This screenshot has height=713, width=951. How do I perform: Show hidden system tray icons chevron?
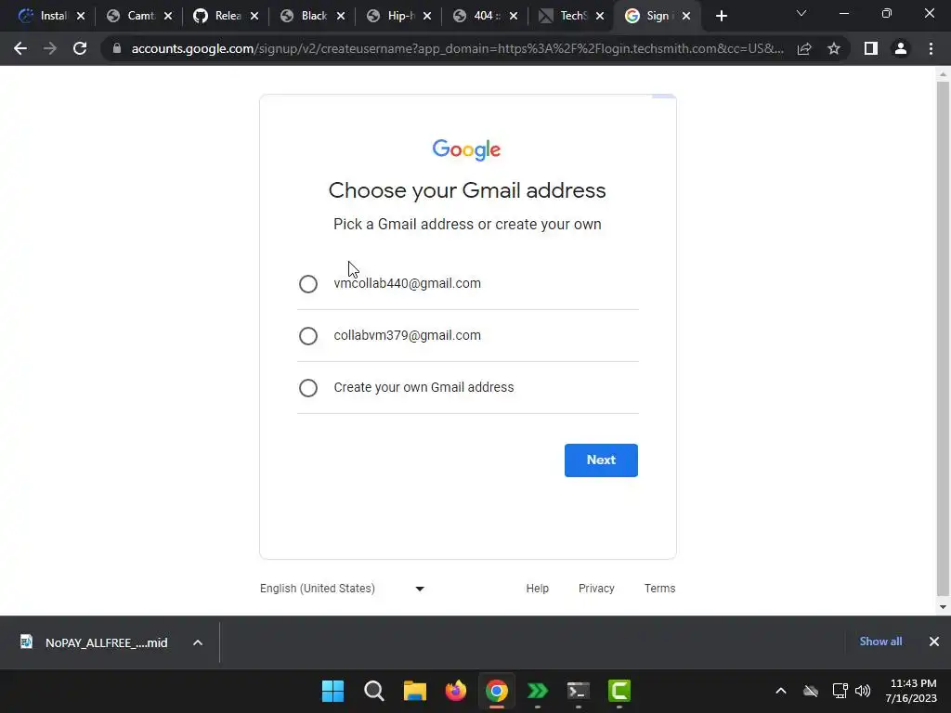(x=780, y=691)
